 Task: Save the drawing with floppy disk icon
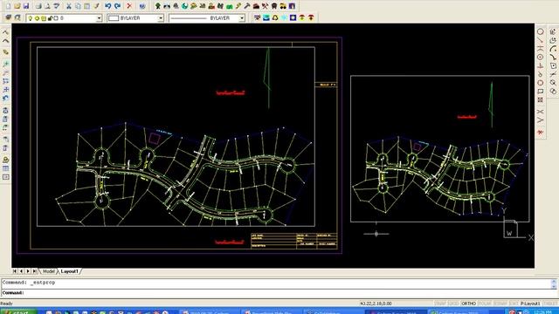[26, 6]
